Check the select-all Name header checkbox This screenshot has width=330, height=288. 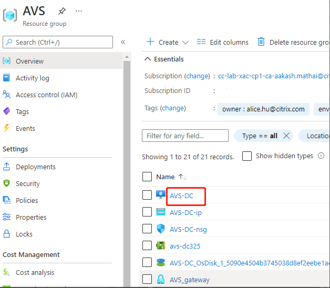[x=147, y=177]
